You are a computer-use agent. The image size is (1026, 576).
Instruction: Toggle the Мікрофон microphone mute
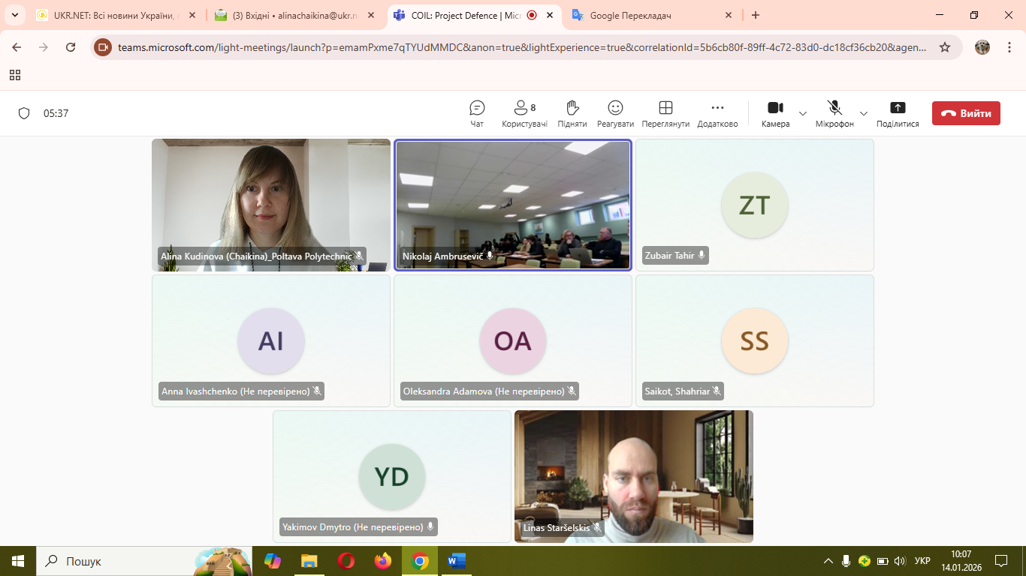[834, 113]
